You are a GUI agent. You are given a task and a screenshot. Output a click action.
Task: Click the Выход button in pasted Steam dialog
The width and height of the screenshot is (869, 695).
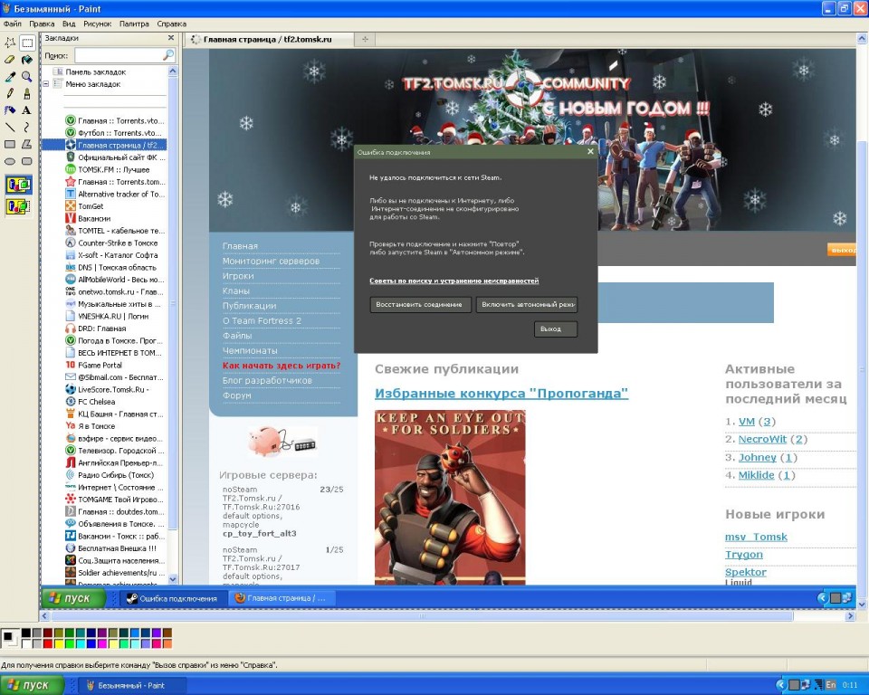(x=556, y=328)
